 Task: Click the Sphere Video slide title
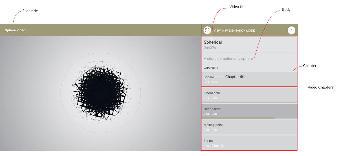[15, 30]
